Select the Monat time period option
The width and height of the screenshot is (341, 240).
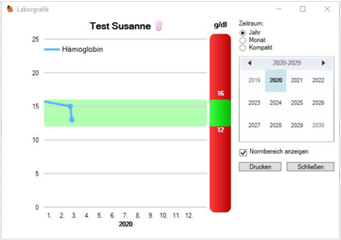pyautogui.click(x=243, y=40)
